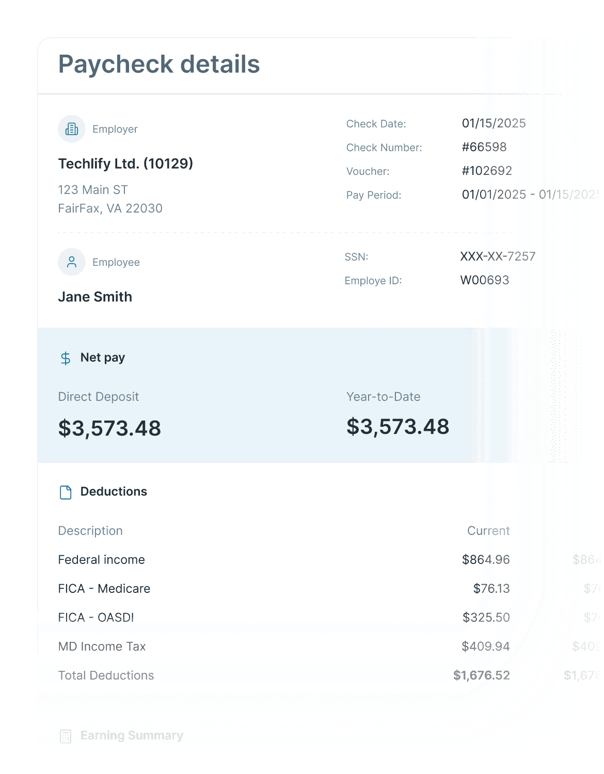Select the employee name Jane Smith
This screenshot has width=604, height=774.
point(95,297)
